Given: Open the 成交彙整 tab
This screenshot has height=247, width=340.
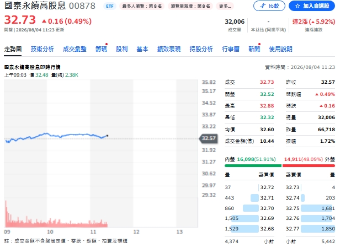Looking at the screenshot, I should pyautogui.click(x=75, y=49).
